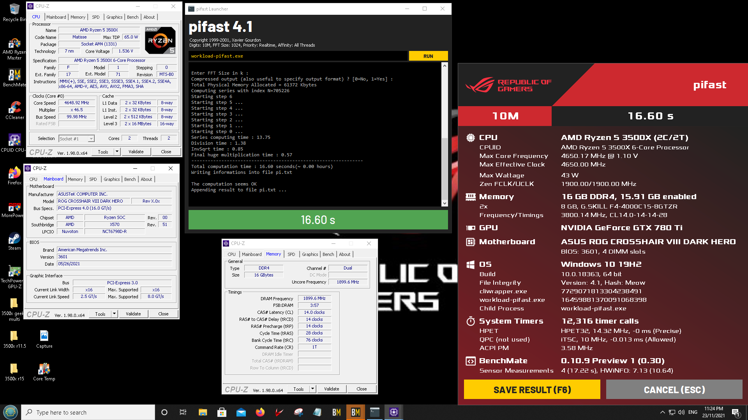The image size is (748, 420).
Task: Open Firefox from the taskbar
Action: click(x=260, y=412)
